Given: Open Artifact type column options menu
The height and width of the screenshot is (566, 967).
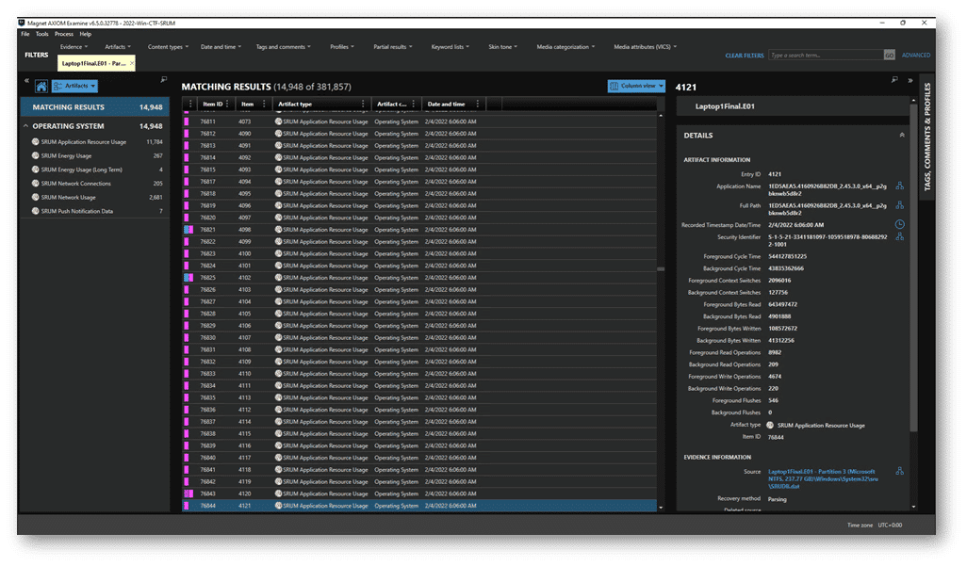Looking at the screenshot, I should point(363,105).
